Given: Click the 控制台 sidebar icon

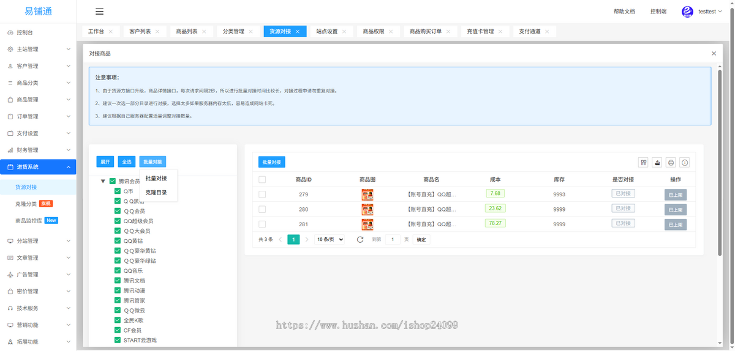Looking at the screenshot, I should click(10, 32).
